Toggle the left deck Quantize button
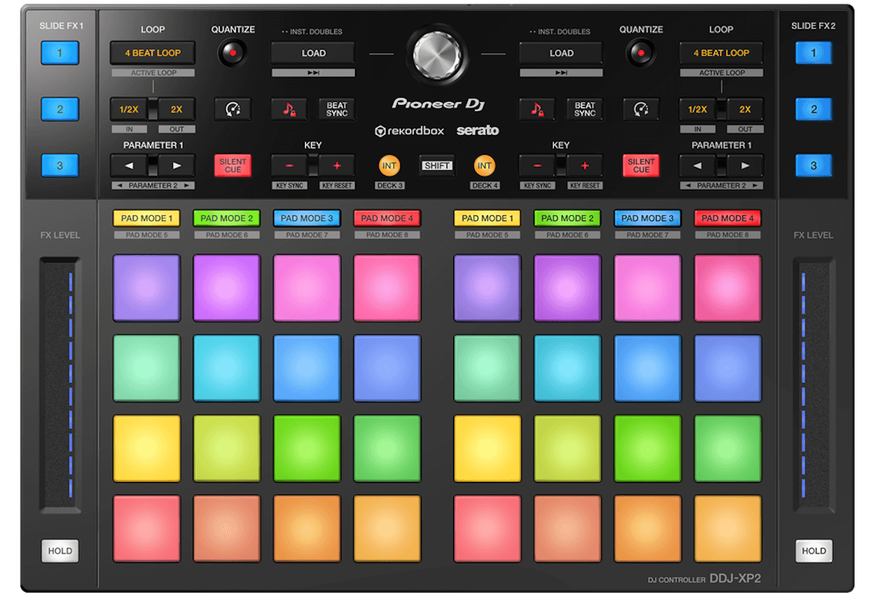 tap(233, 53)
